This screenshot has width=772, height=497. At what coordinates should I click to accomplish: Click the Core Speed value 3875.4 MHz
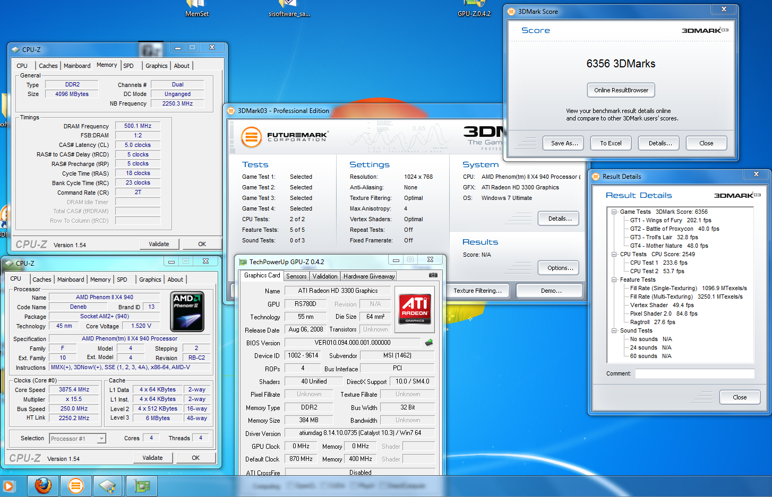[74, 389]
